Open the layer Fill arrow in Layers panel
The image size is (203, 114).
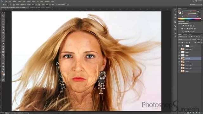pos(201,43)
